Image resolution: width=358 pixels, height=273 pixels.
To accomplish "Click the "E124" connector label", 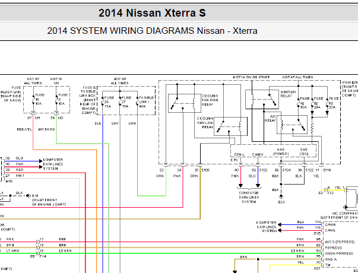I will (286, 170).
